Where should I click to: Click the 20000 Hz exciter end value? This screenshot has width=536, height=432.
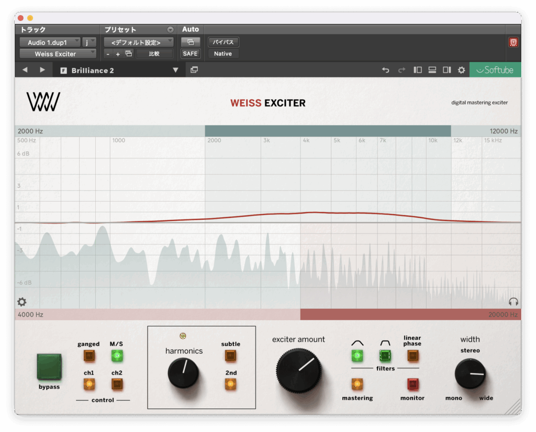coord(503,314)
